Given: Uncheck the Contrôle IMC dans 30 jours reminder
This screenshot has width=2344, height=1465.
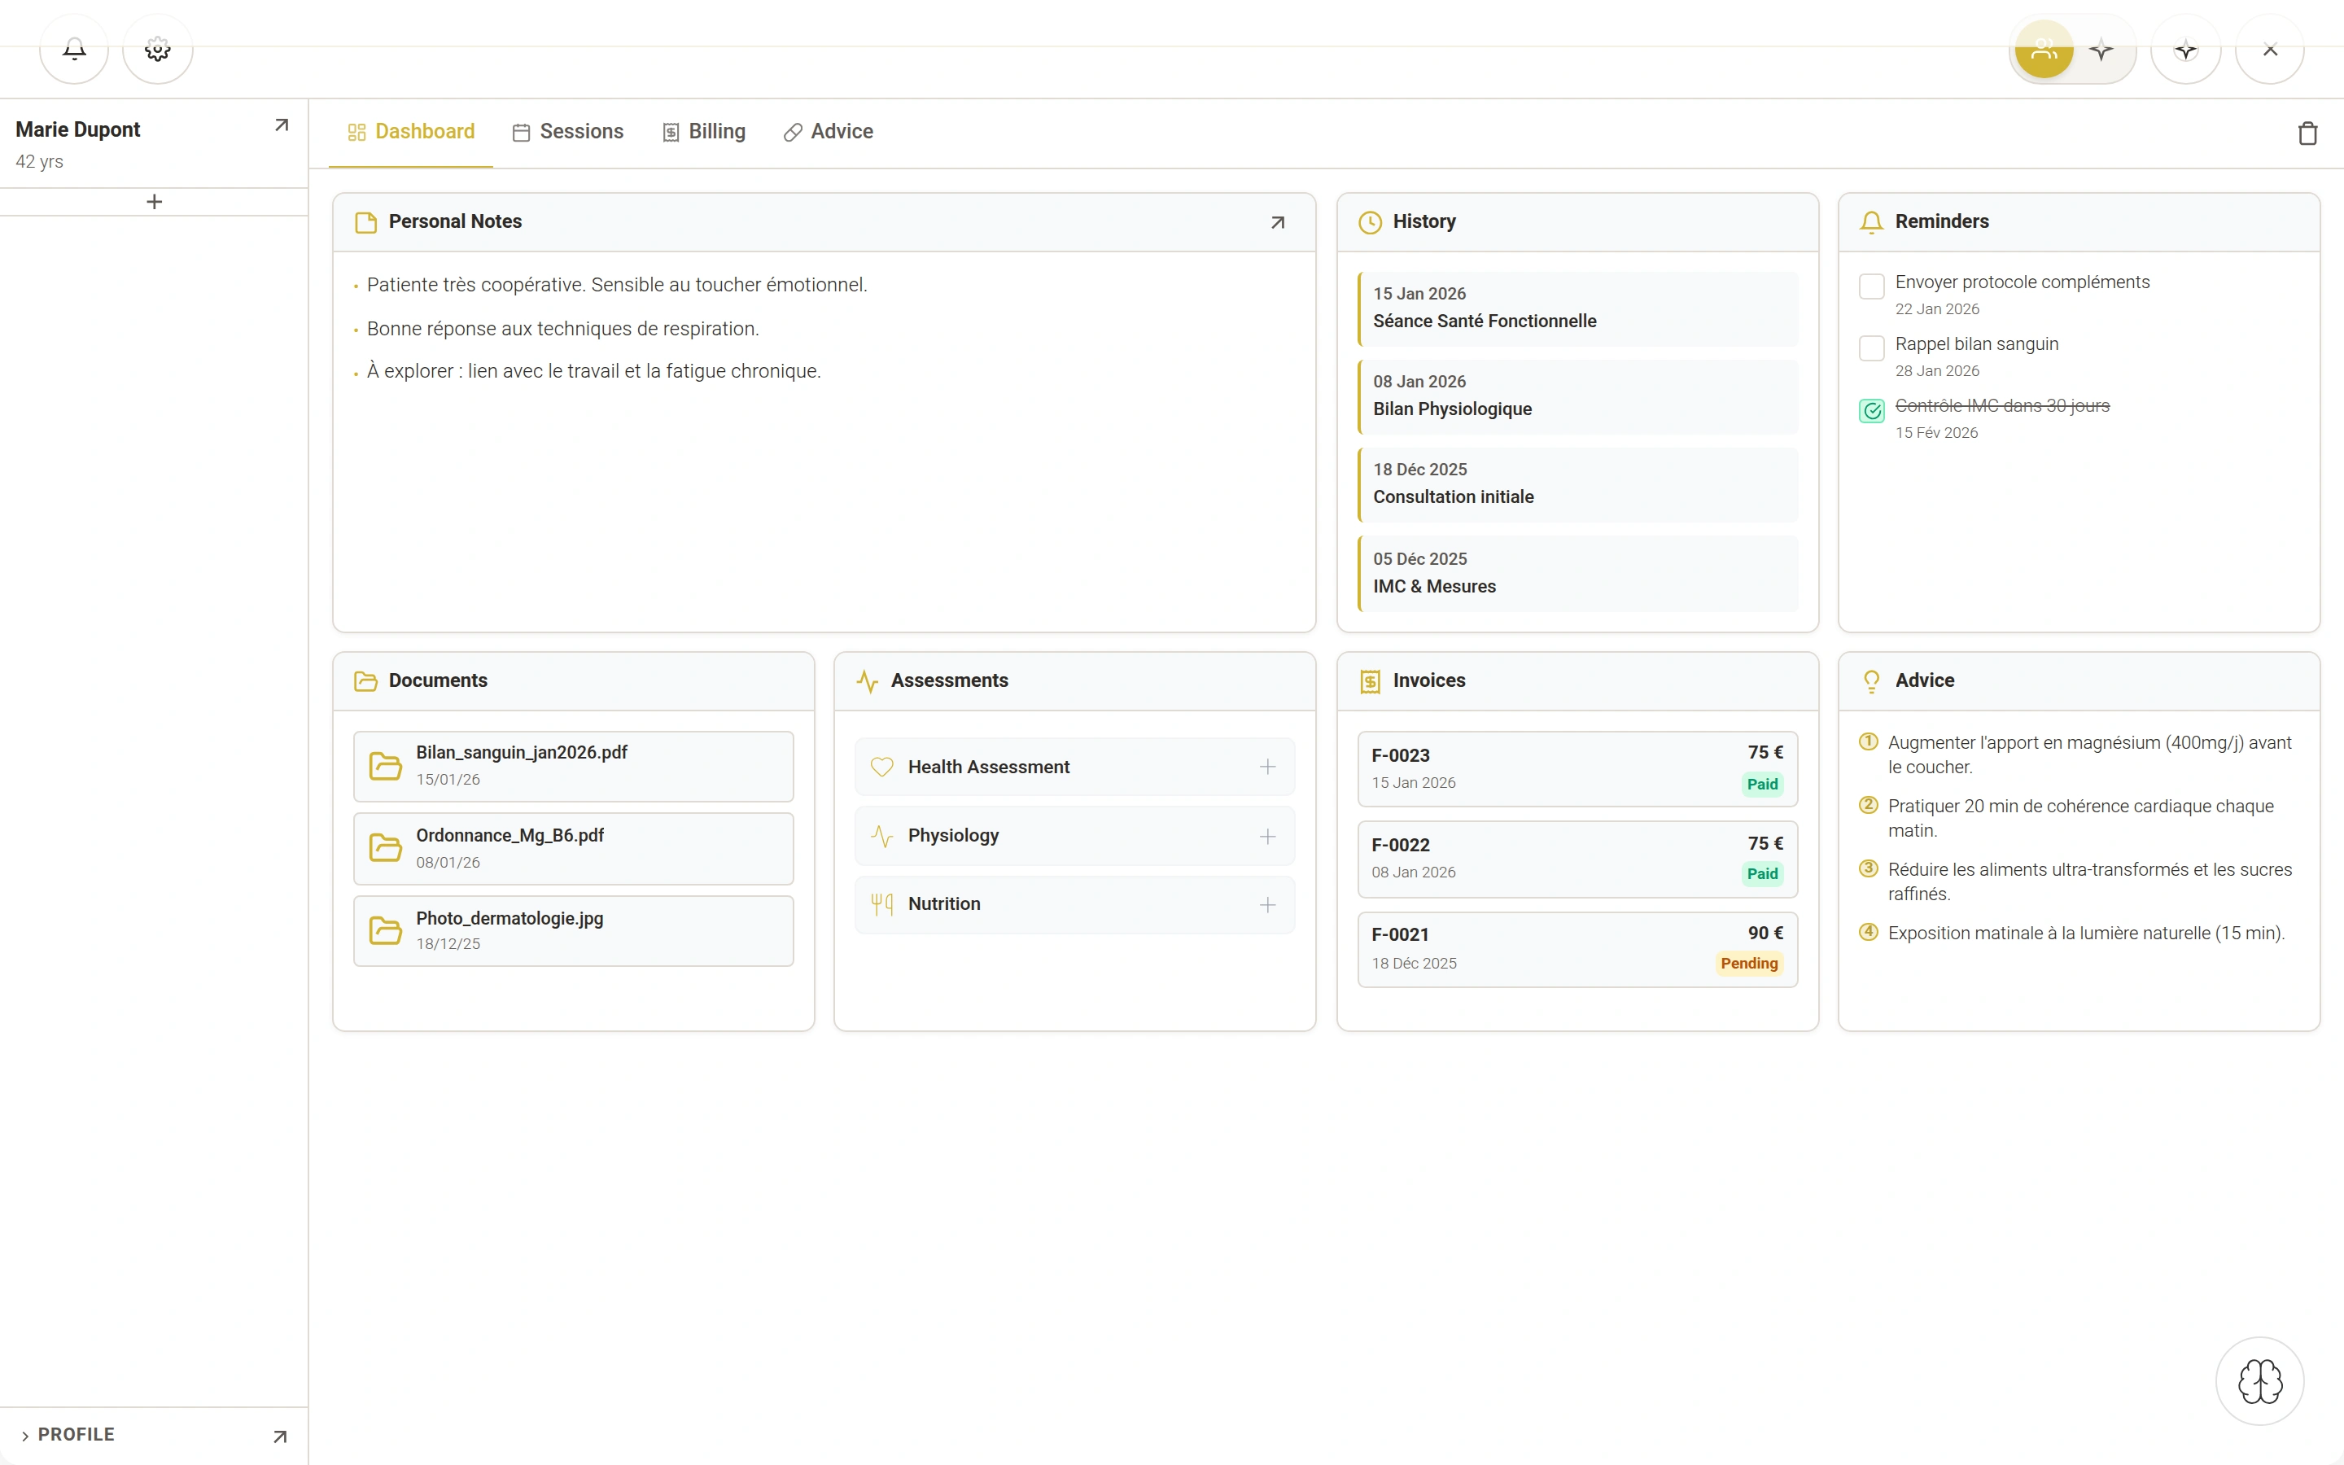Looking at the screenshot, I should (x=1871, y=411).
